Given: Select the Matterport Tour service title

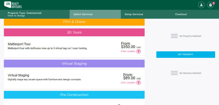Looking at the screenshot, I should pos(19,44).
